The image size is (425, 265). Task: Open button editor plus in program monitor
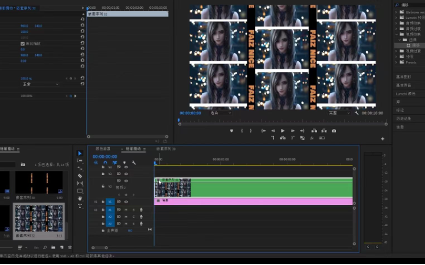point(382,139)
